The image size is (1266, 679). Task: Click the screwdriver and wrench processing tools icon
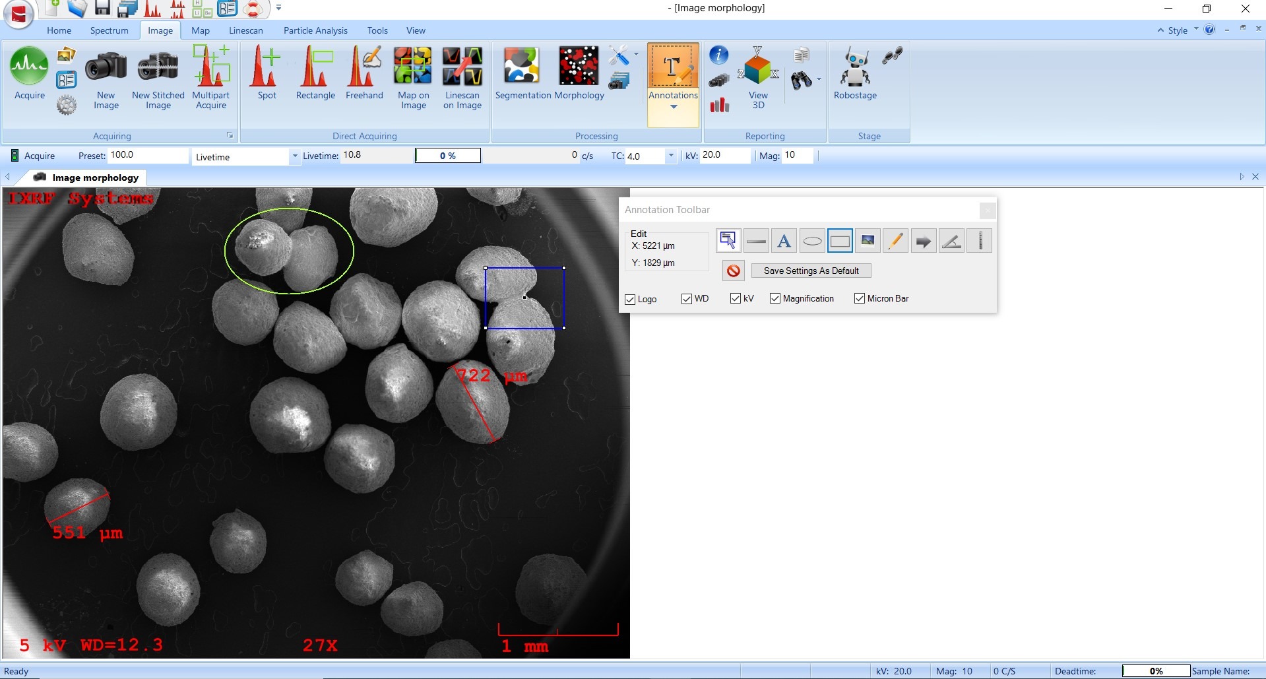[x=618, y=55]
